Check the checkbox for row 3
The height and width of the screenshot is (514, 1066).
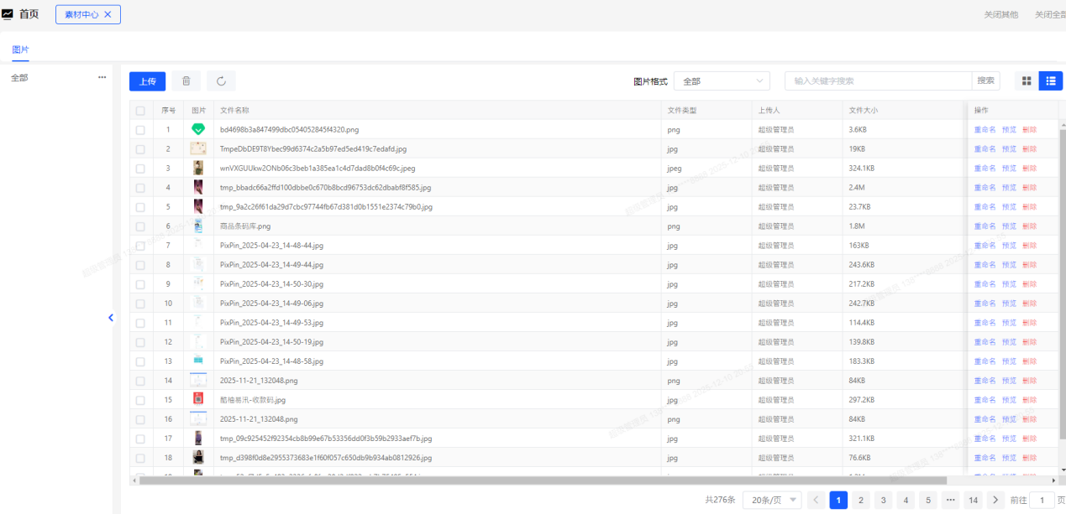click(x=140, y=169)
